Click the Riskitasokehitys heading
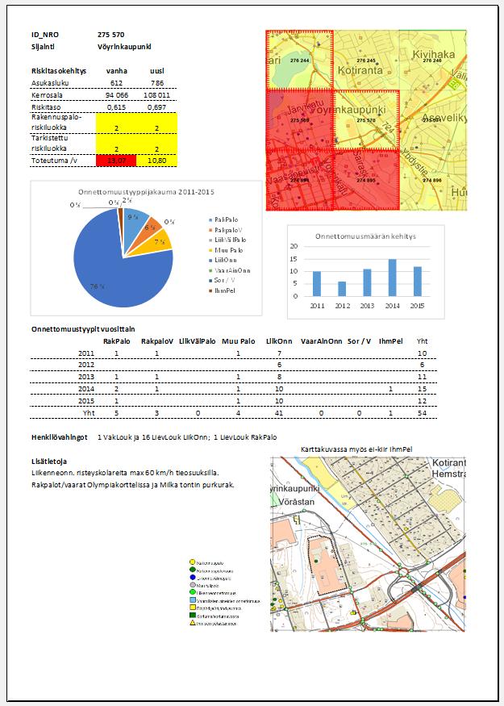The width and height of the screenshot is (504, 706). [59, 71]
